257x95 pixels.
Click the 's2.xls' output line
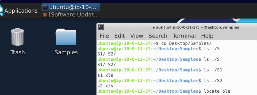pyautogui.click(x=105, y=86)
